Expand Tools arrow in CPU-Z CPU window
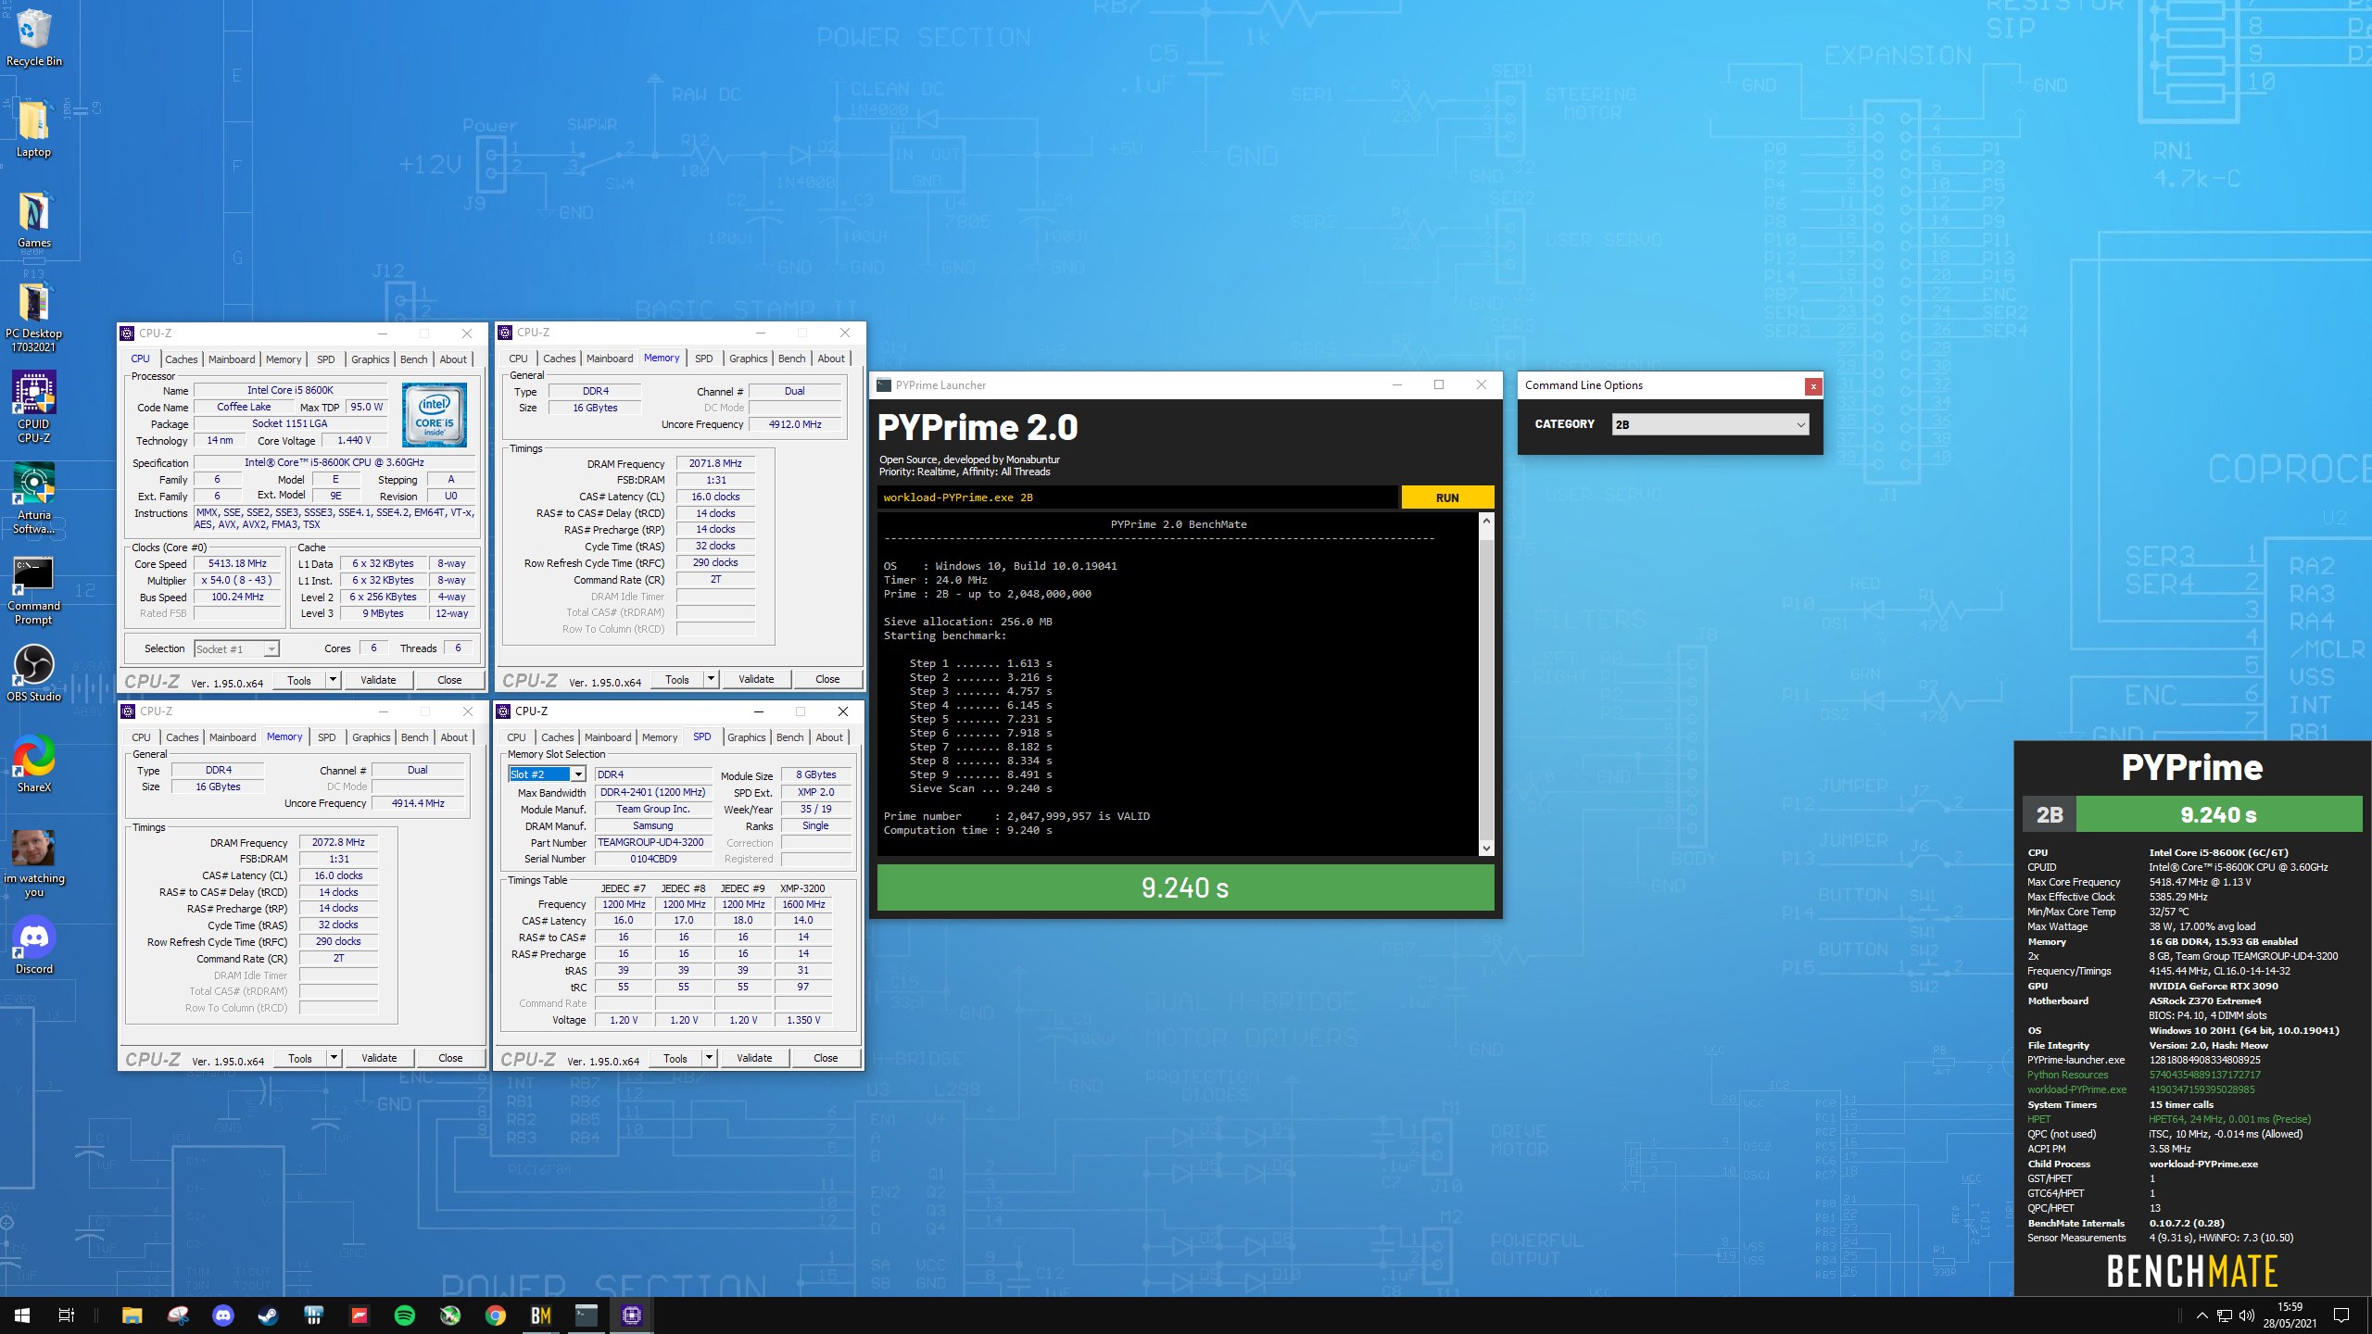 [x=333, y=680]
